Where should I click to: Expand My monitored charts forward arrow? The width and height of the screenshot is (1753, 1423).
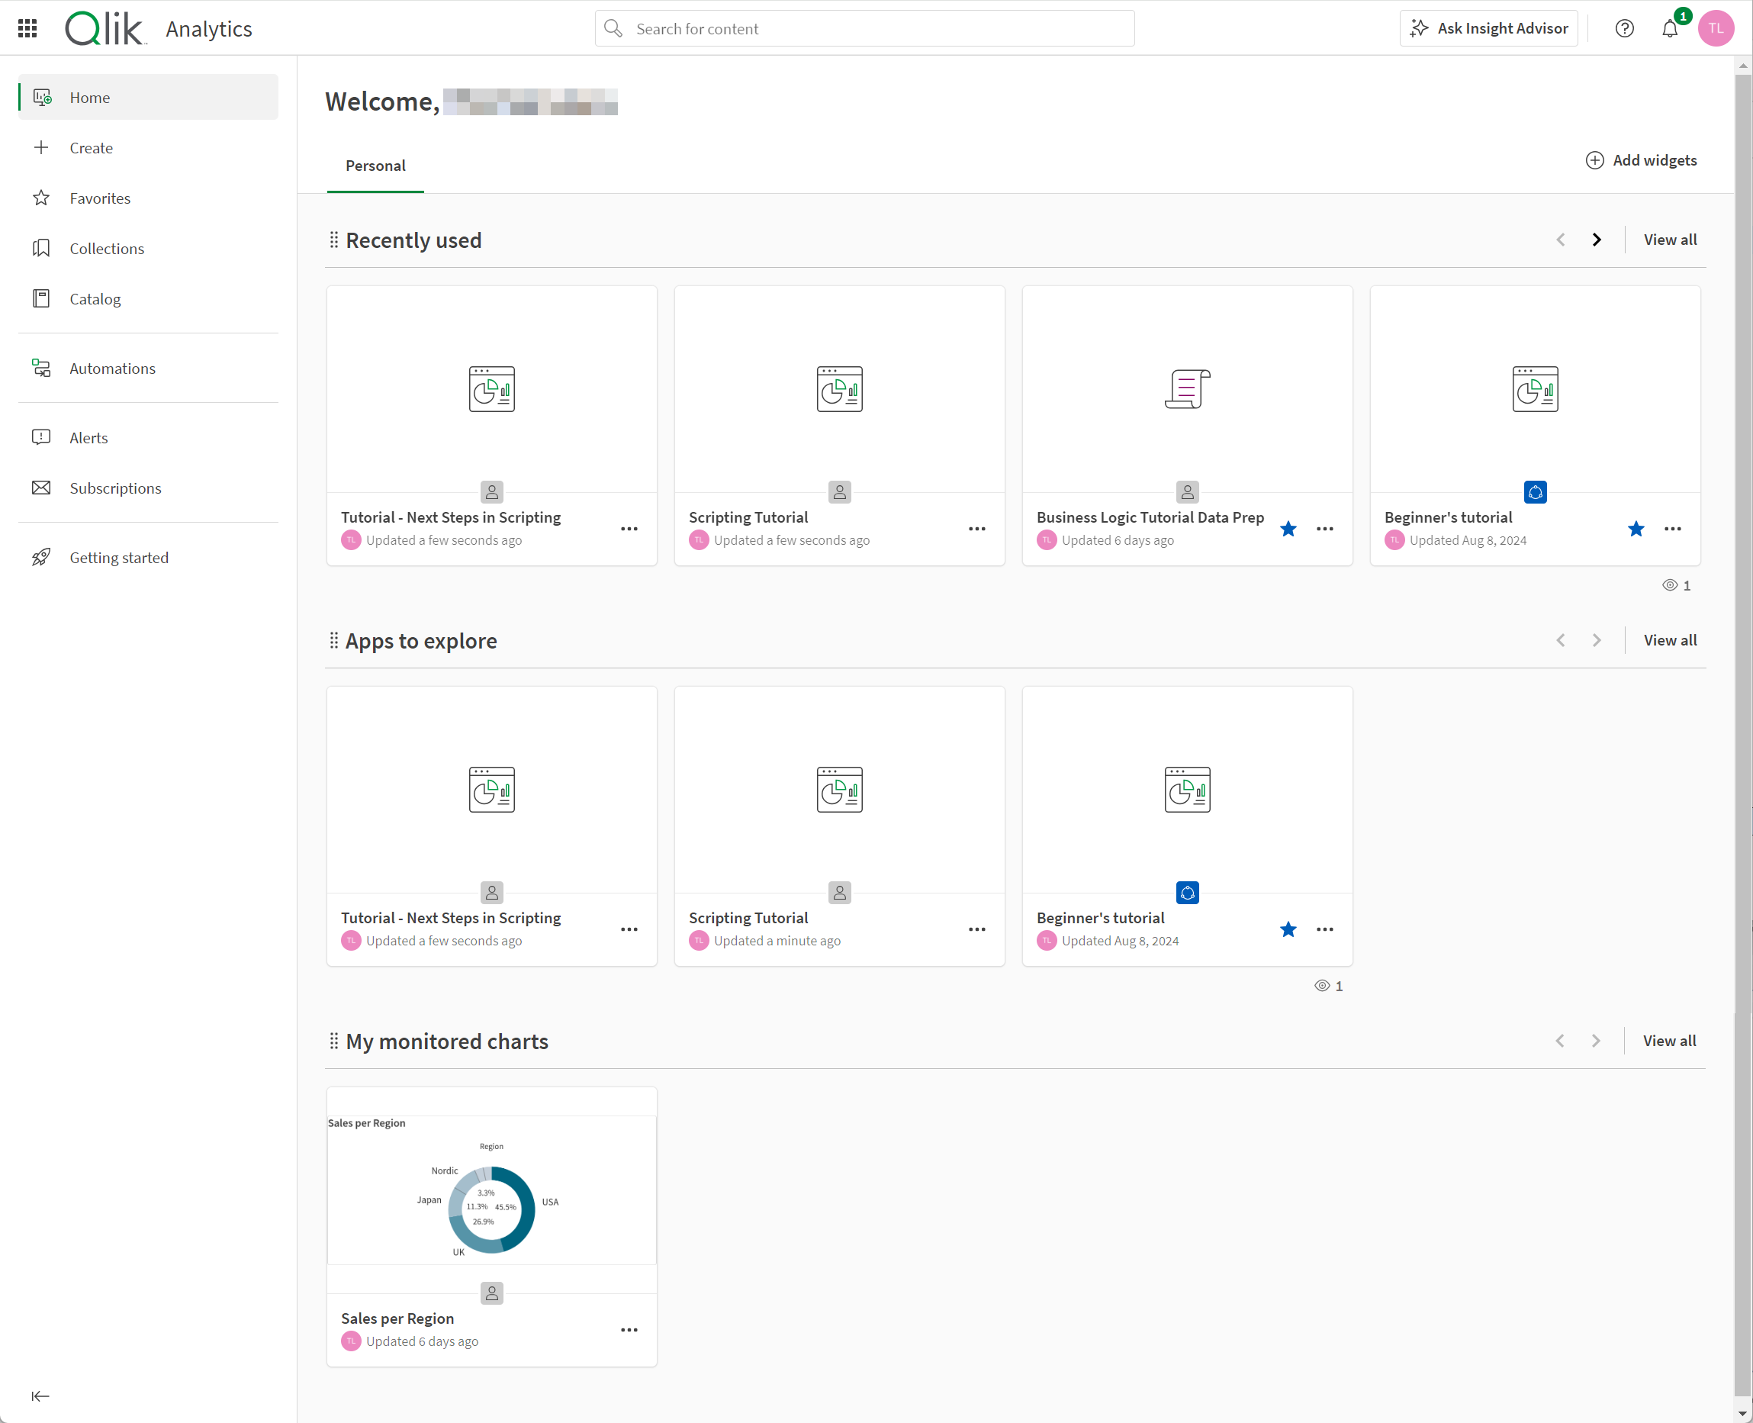tap(1597, 1041)
